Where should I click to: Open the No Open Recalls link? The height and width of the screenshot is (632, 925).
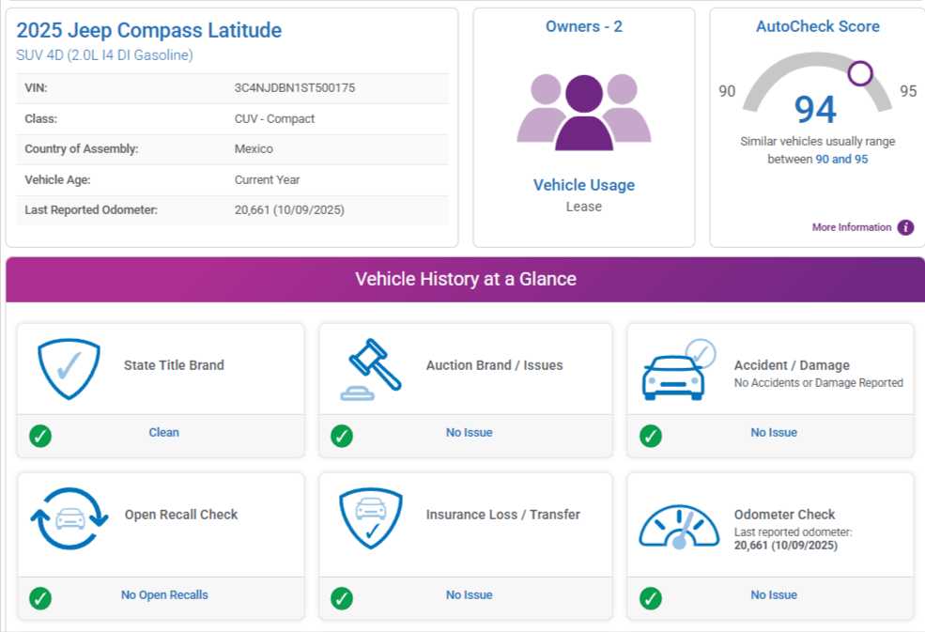point(164,594)
